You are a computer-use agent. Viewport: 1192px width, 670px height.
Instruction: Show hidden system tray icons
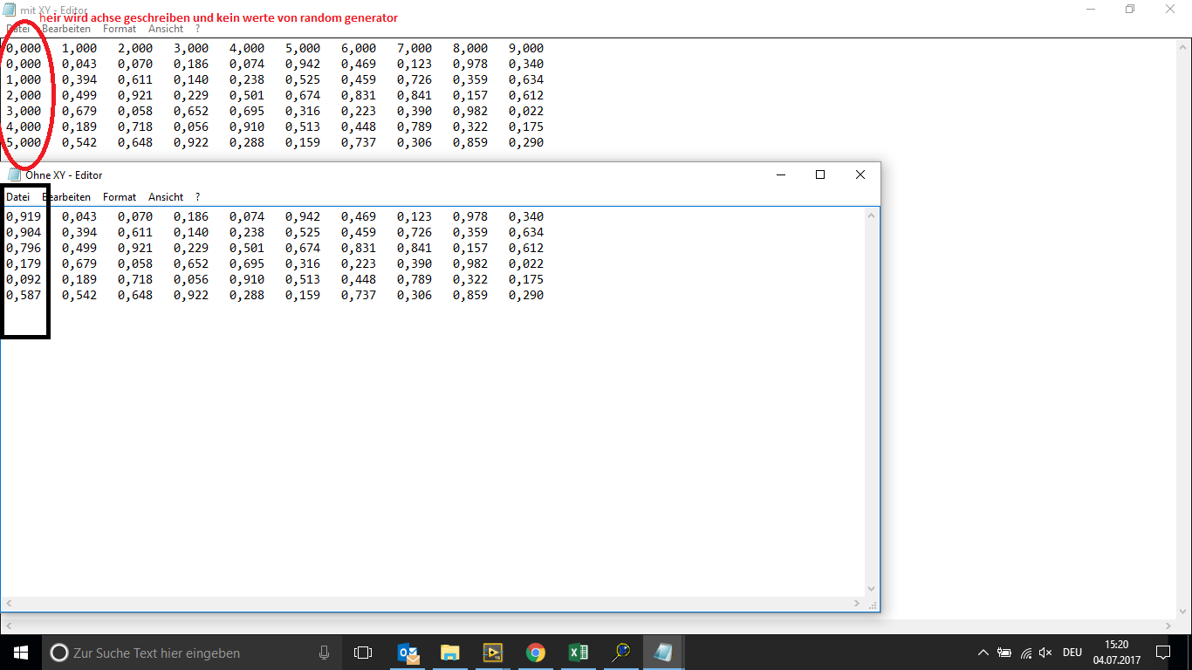tap(983, 653)
